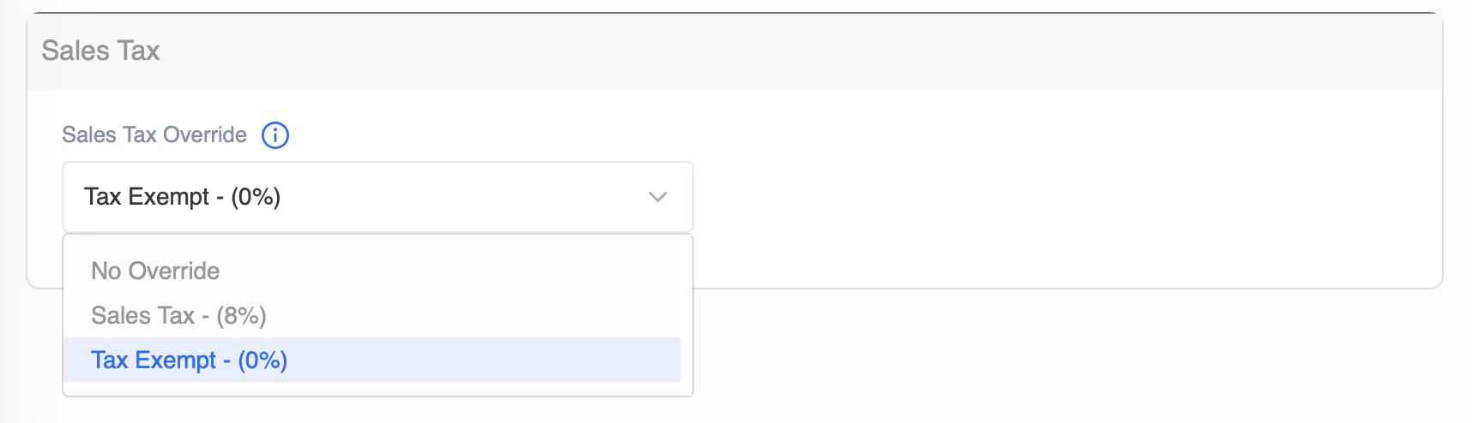Click the Sales Tax Override label

[x=154, y=135]
